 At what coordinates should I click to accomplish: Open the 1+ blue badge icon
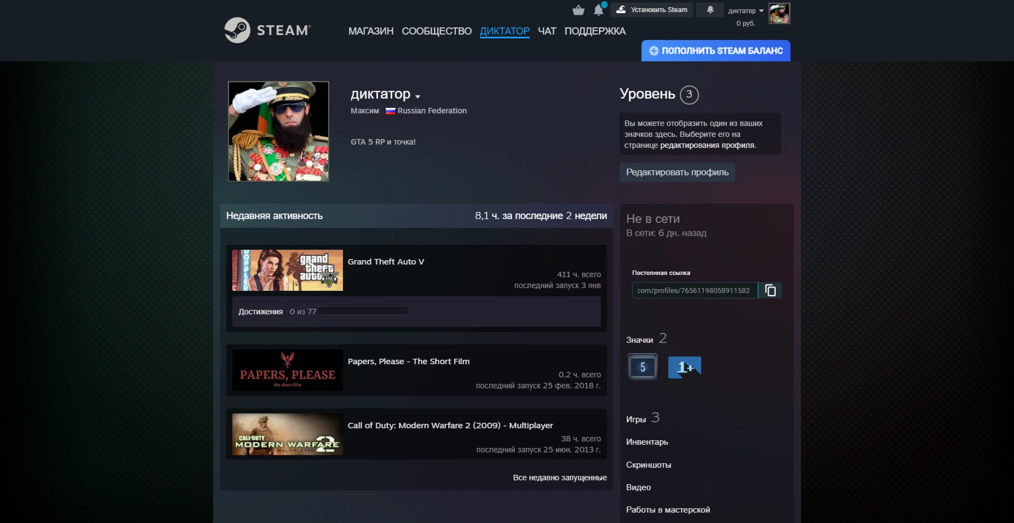pyautogui.click(x=684, y=367)
